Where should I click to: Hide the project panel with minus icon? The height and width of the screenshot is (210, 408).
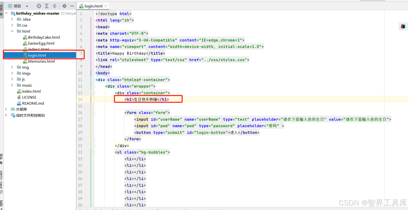(72, 6)
